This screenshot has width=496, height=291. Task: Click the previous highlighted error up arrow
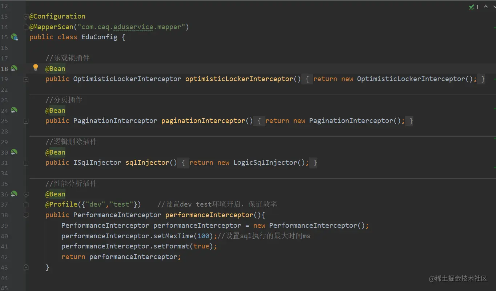485,7
